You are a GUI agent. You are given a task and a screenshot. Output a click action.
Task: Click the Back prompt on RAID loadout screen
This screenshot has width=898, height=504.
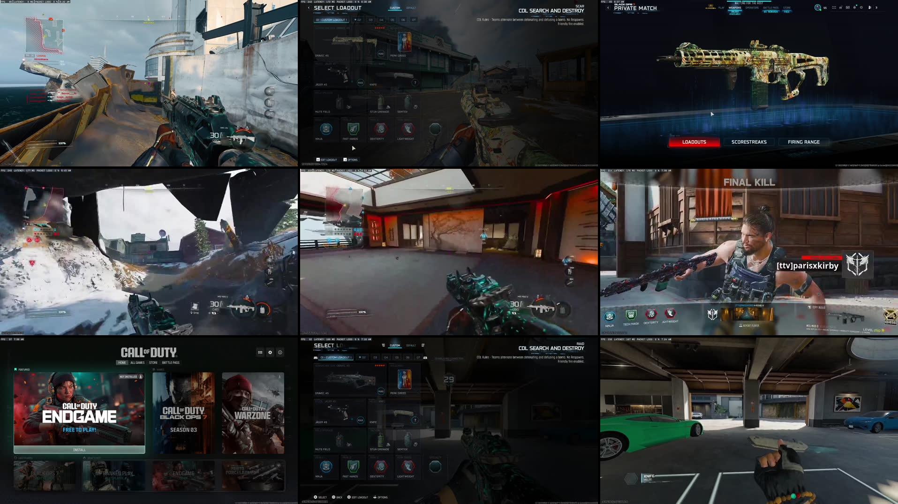coord(337,497)
